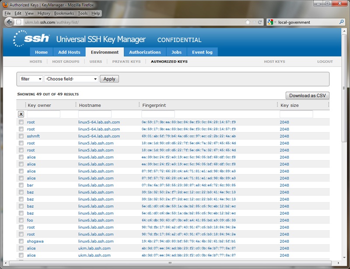Screen dimensions: 350x269
Task: Open the shogawa key owner link
Action: tap(35, 241)
